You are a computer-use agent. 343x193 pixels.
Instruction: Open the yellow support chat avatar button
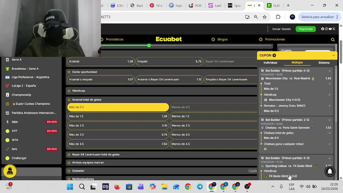point(10,171)
